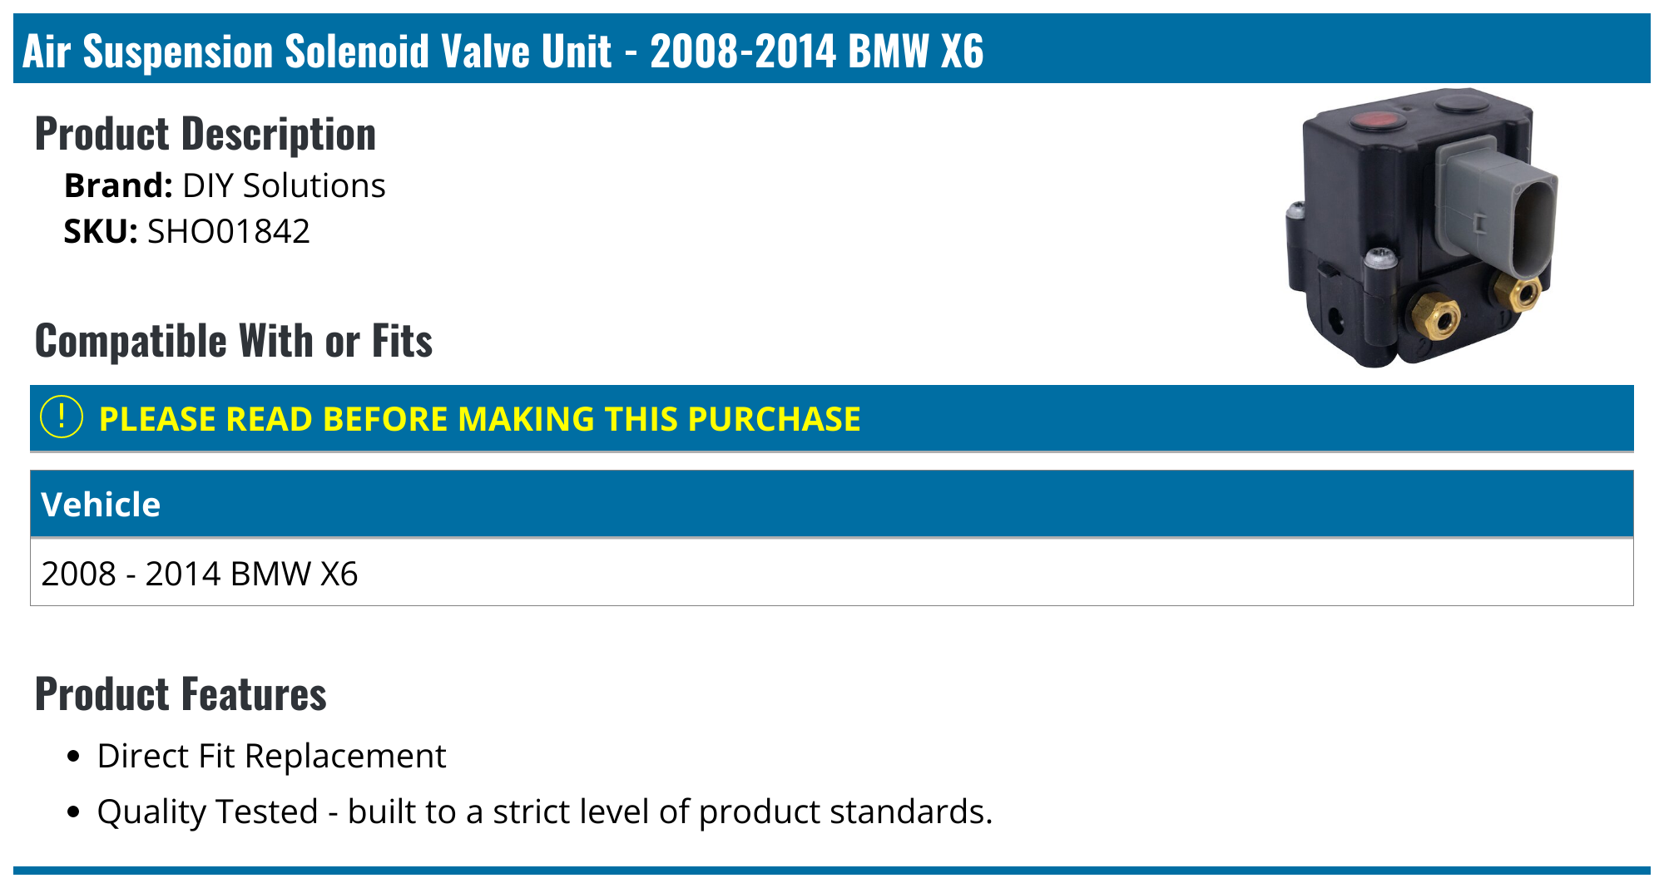Click the bold Brand label
The height and width of the screenshot is (888, 1664).
118,185
